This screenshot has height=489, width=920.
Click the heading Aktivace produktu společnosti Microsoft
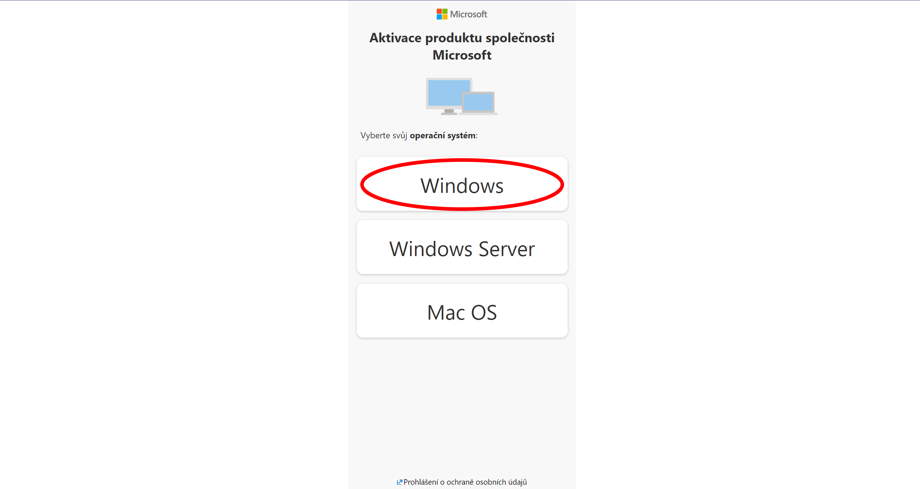tap(462, 46)
